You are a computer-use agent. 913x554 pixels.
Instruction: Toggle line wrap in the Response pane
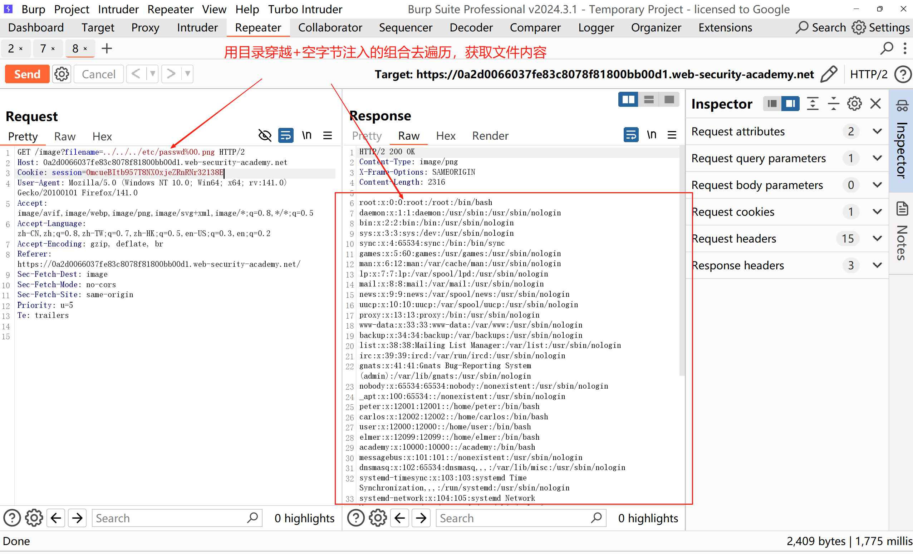click(x=630, y=135)
